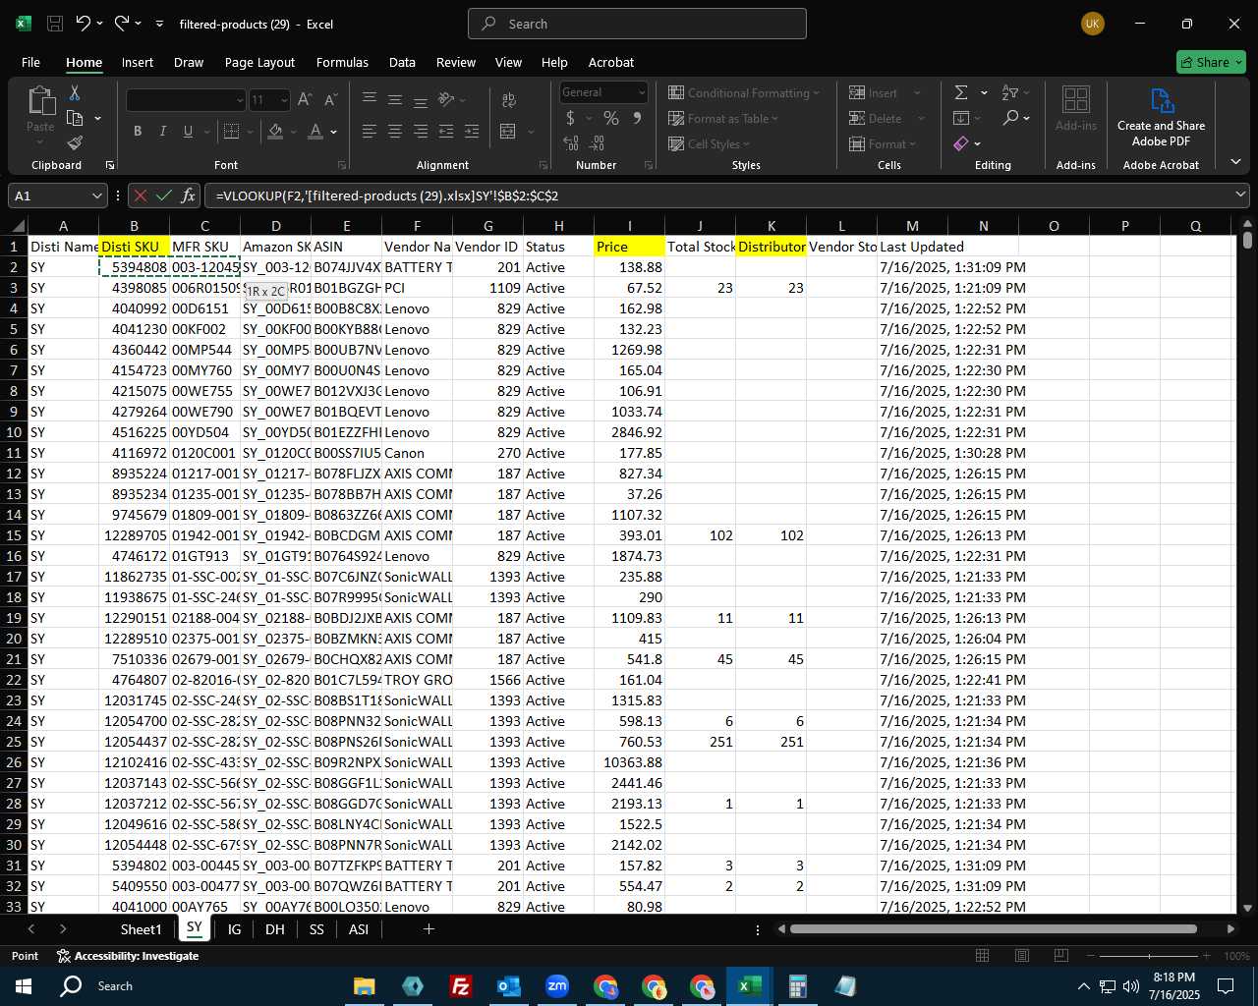Switch to the Data ribbon tab
Viewport: 1258px width, 1006px height.
pyautogui.click(x=402, y=62)
